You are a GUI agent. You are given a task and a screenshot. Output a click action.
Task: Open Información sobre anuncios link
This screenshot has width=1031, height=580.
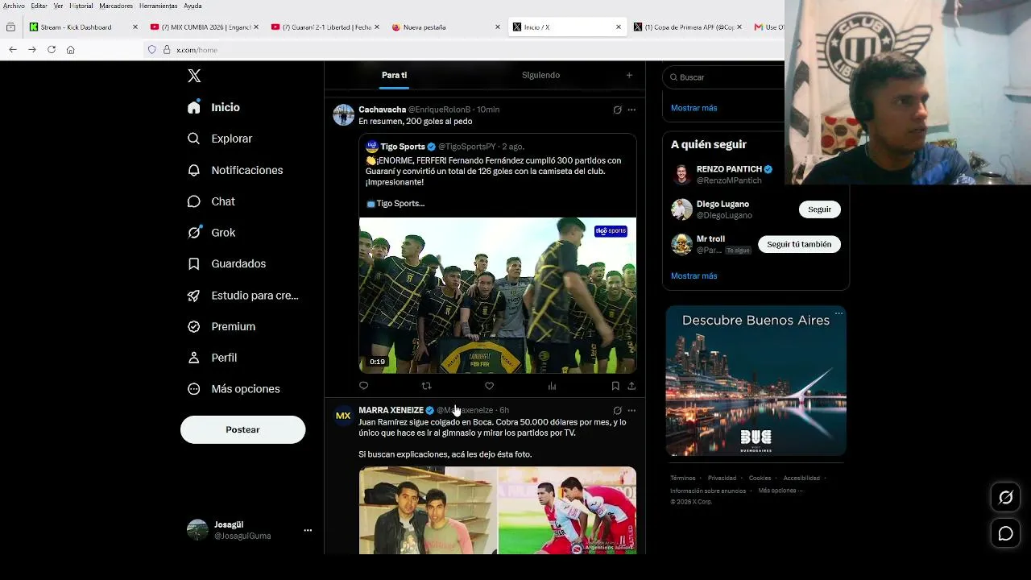pos(708,491)
